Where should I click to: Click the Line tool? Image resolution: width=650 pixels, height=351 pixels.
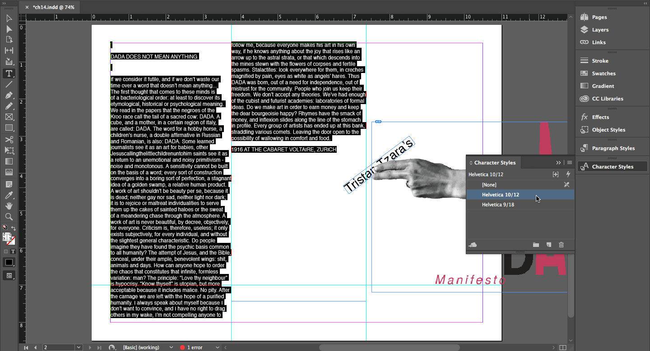pos(9,84)
